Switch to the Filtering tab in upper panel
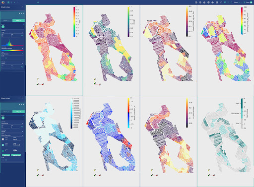 click(6, 20)
